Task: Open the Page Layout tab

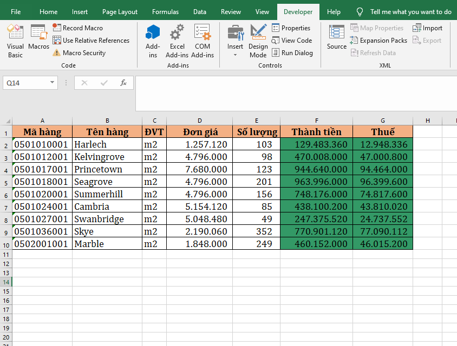Action: click(120, 12)
